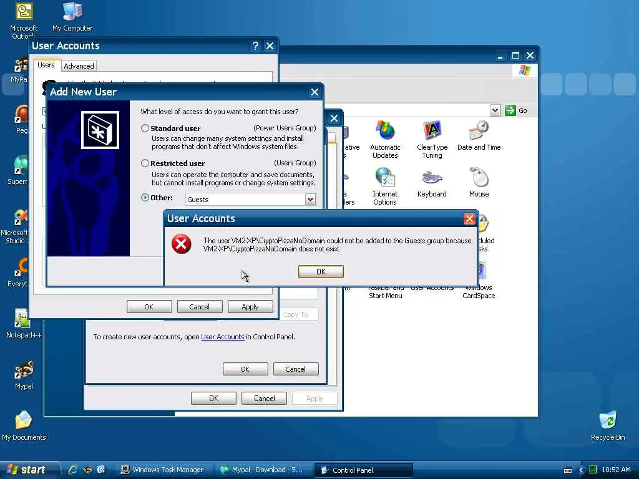Click the green monitor tray icon
639x479 pixels.
tap(593, 470)
